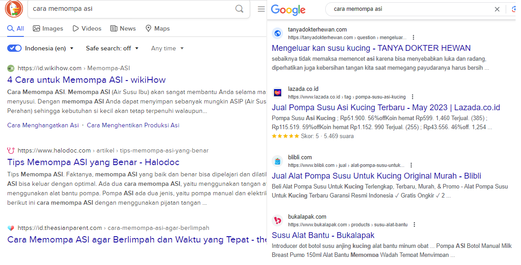Clear the Google search box with X
The height and width of the screenshot is (265, 521).
497,9
